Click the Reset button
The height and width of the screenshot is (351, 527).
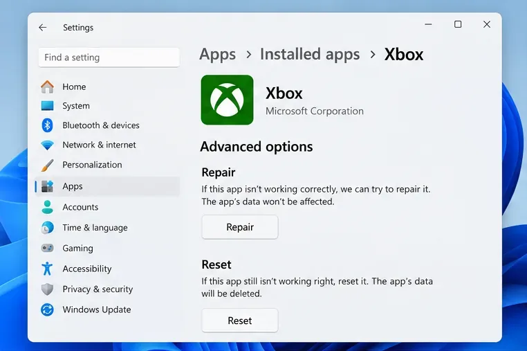pyautogui.click(x=240, y=321)
